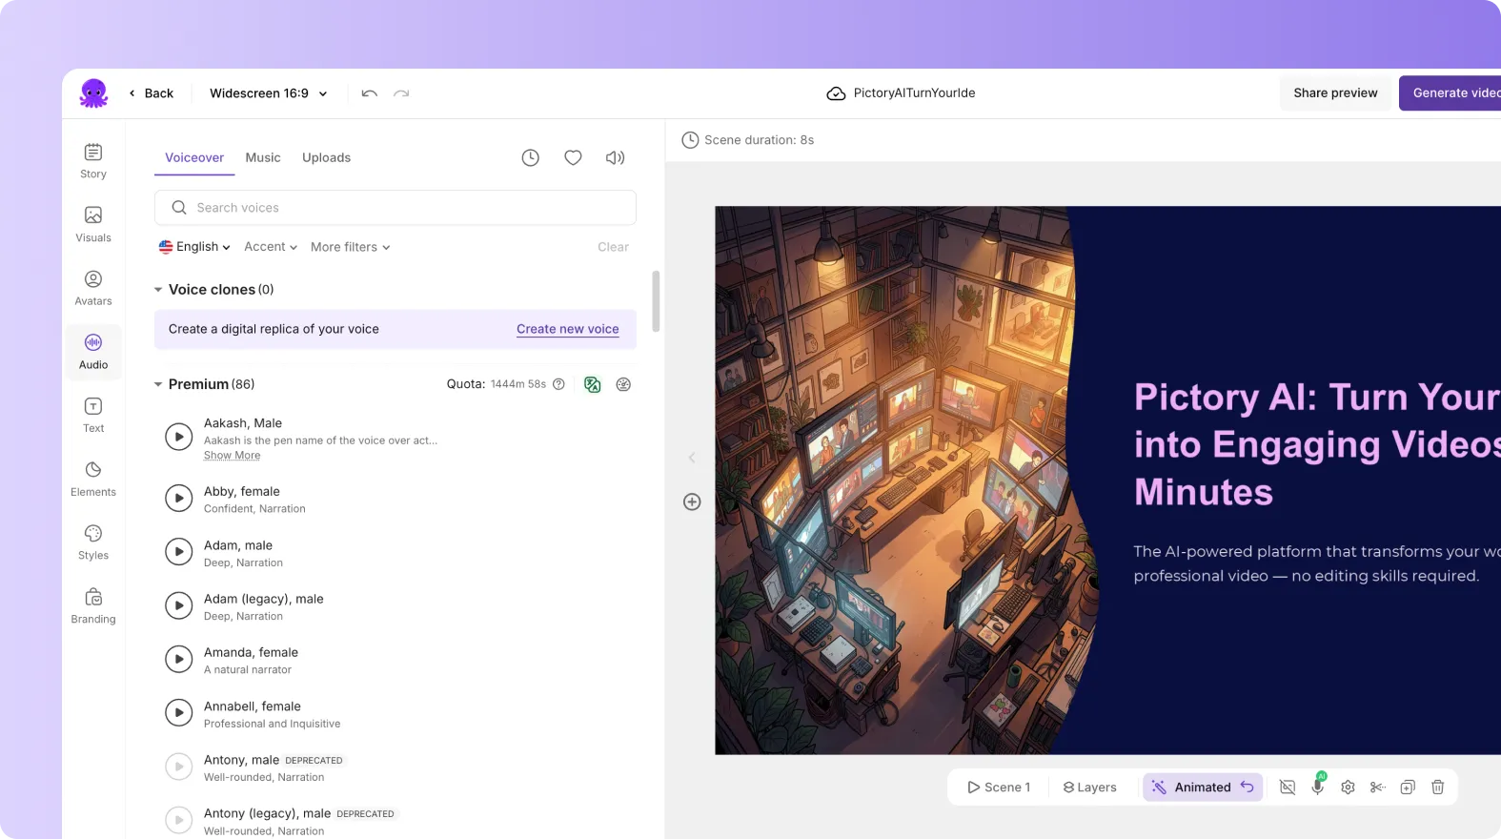Collapse the panel with left chevron
The height and width of the screenshot is (839, 1501).
[x=692, y=458]
